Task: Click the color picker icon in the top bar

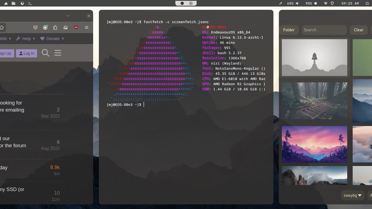Action: 281,3
